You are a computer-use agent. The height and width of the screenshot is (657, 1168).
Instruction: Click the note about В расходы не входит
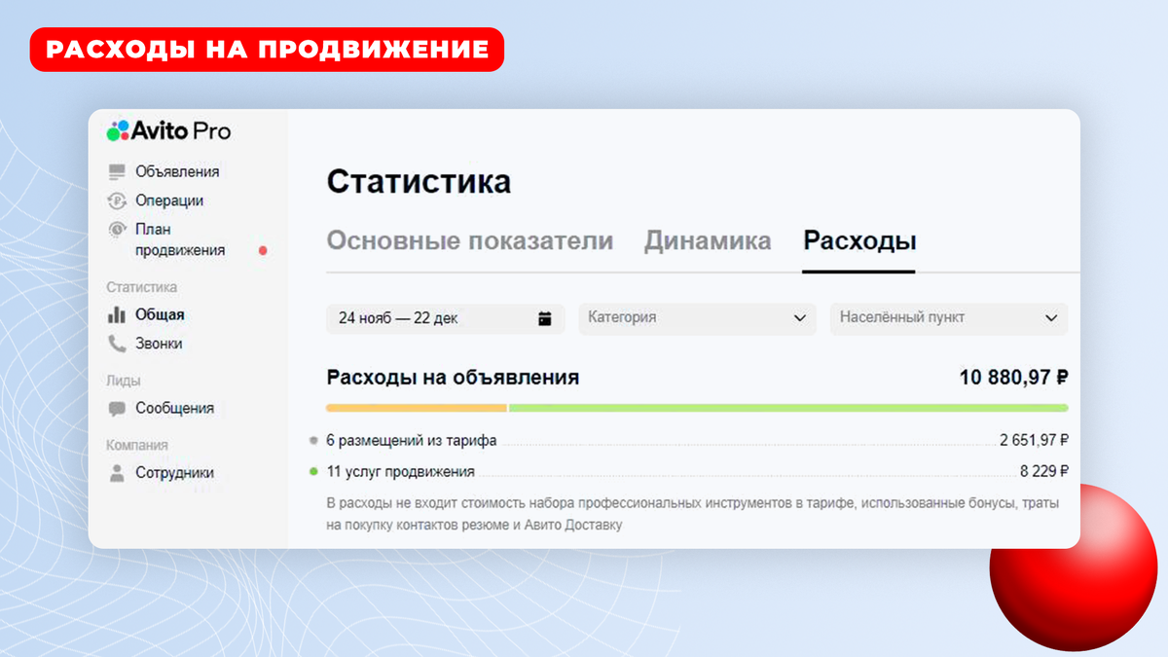tap(692, 514)
